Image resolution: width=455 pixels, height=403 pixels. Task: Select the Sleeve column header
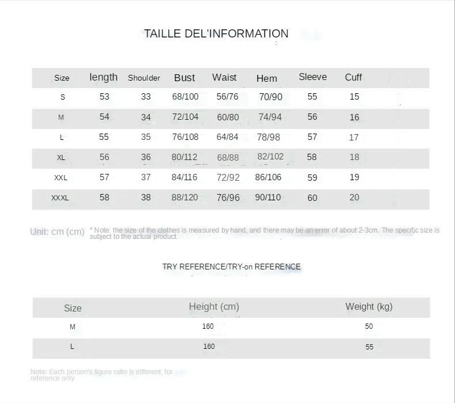pyautogui.click(x=313, y=77)
